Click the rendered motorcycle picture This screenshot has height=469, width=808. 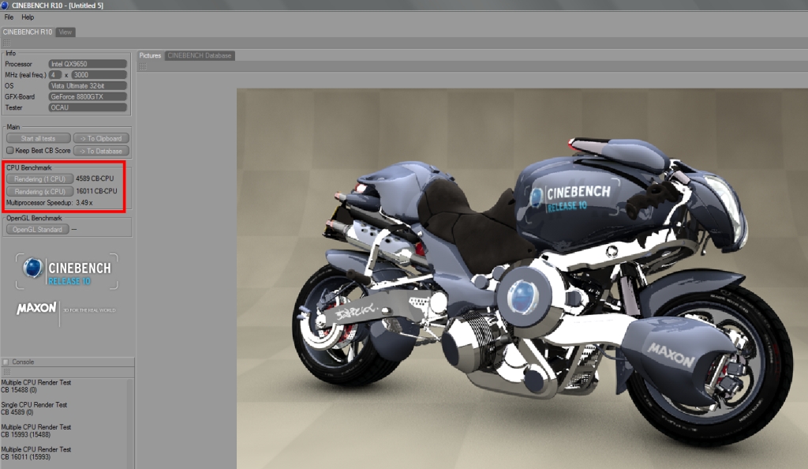522,278
